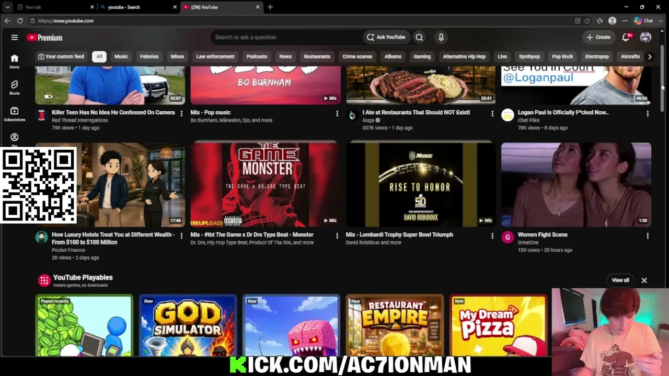Open the You section in sidebar
Image resolution: width=669 pixels, height=376 pixels.
(15, 139)
